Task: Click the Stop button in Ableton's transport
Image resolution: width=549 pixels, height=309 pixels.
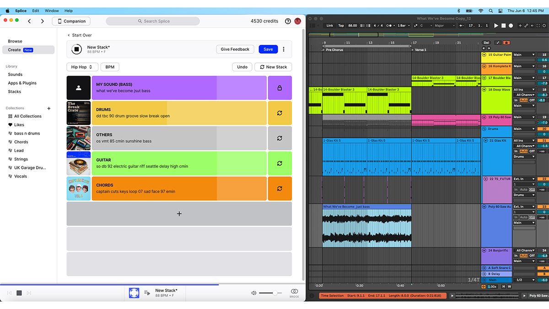Action: tap(503, 26)
